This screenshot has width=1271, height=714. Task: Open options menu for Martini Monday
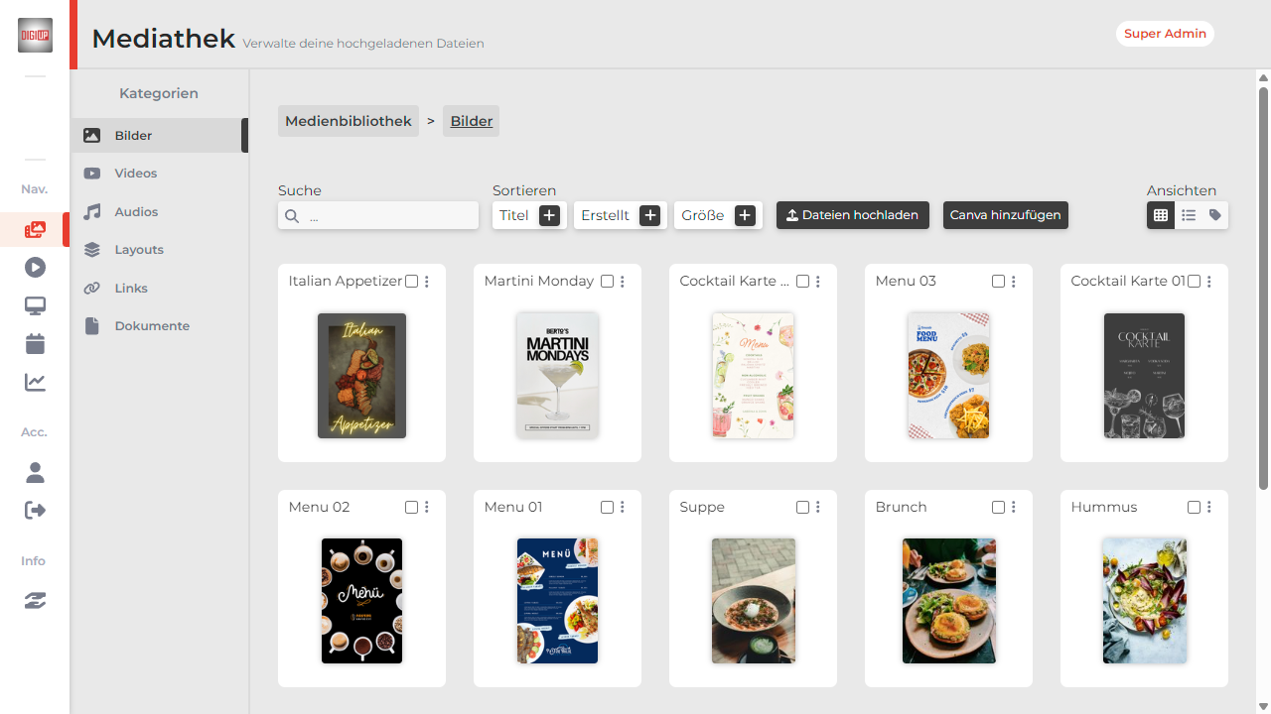coord(623,282)
